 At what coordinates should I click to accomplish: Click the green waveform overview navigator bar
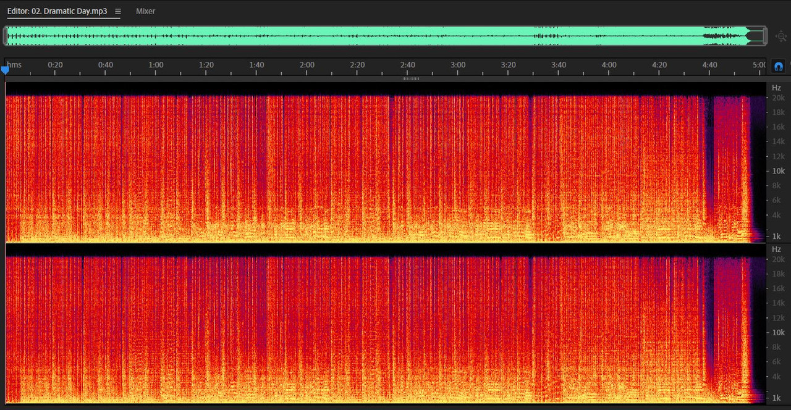coord(385,36)
